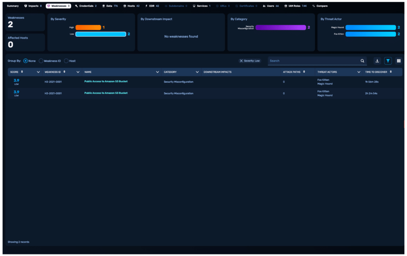Open the Compare tab
The image size is (407, 256).
320,6
